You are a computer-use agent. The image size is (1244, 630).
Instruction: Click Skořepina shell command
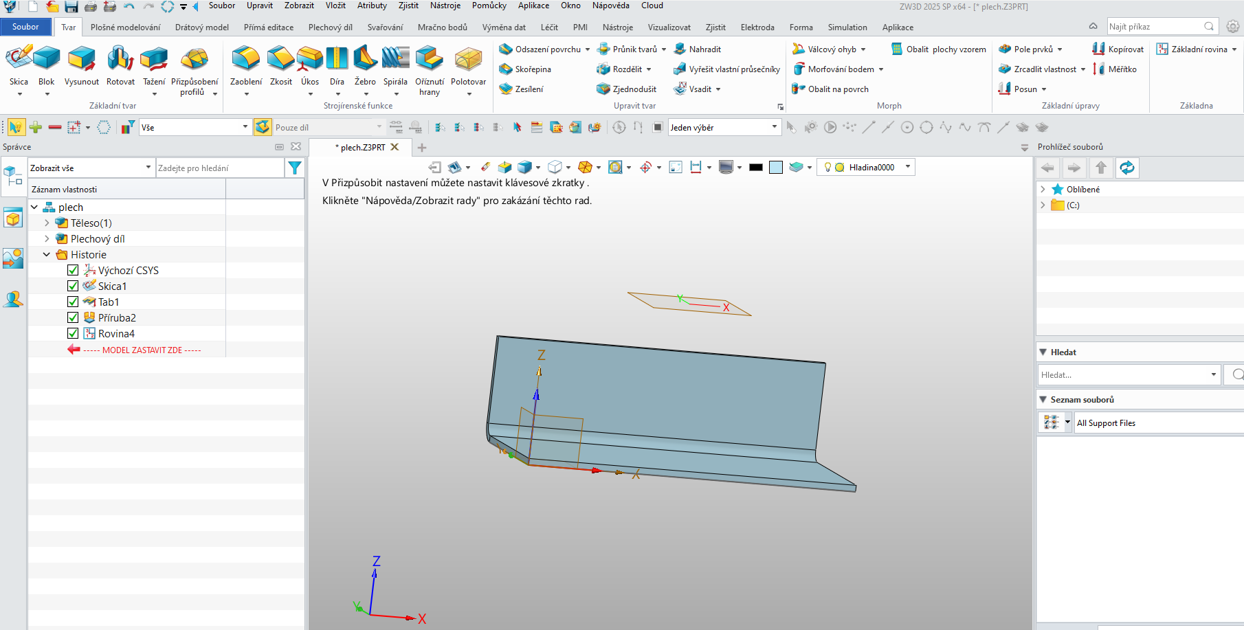tap(525, 69)
